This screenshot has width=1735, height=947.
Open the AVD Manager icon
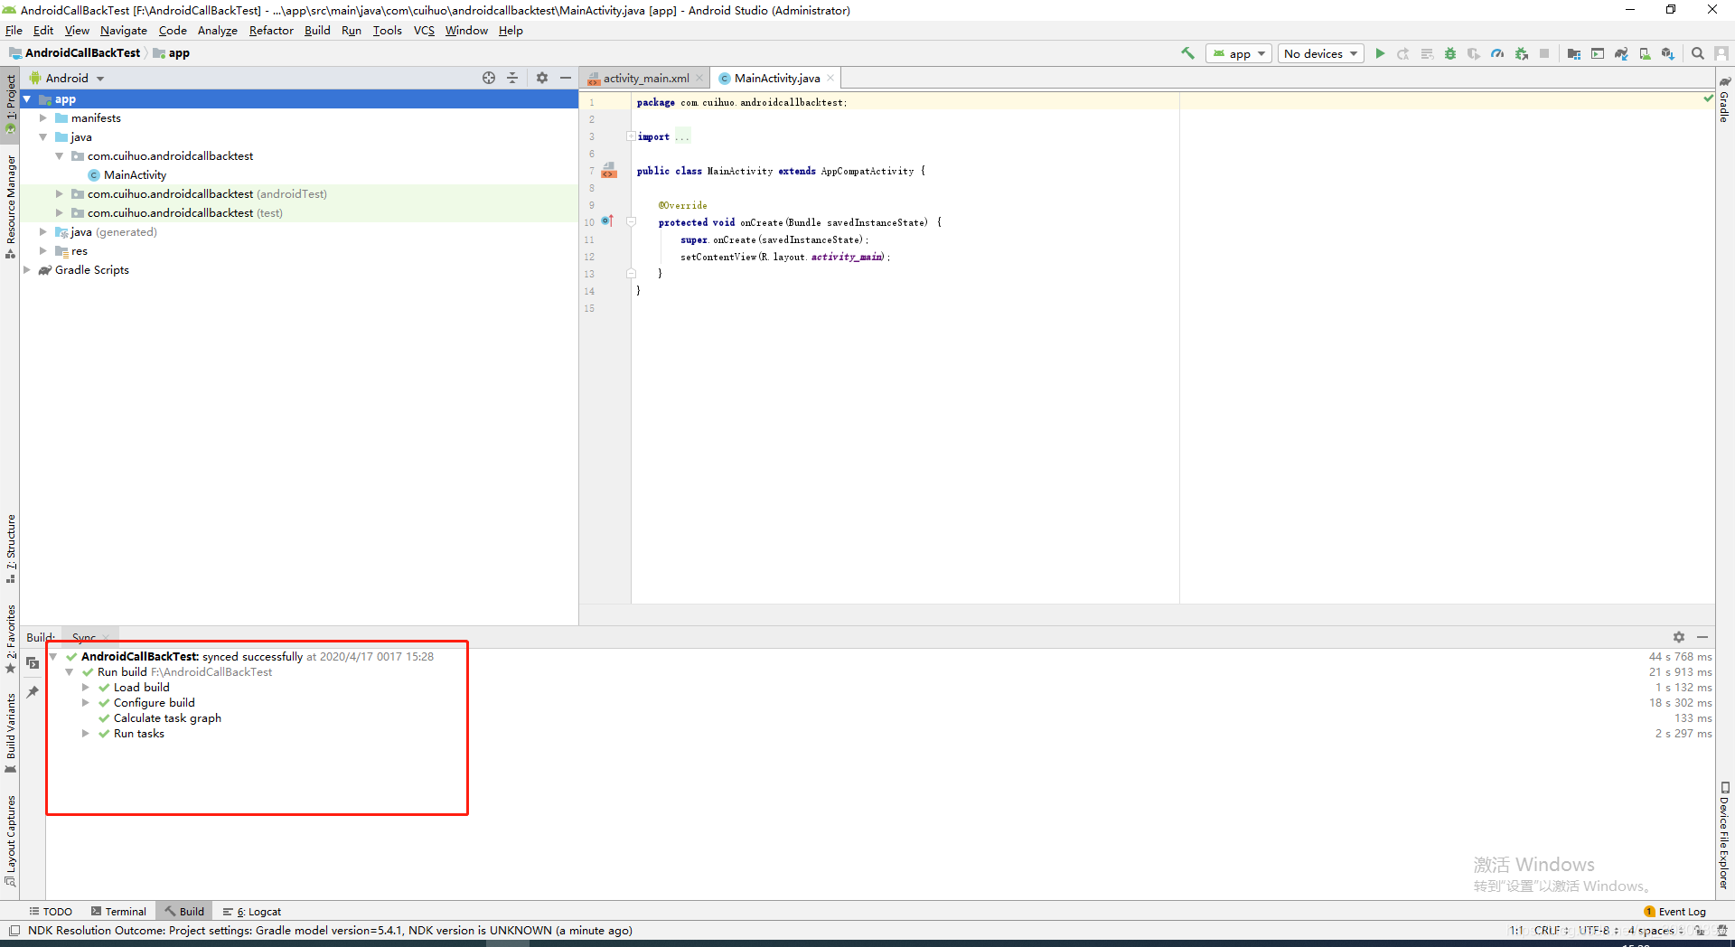click(1645, 53)
